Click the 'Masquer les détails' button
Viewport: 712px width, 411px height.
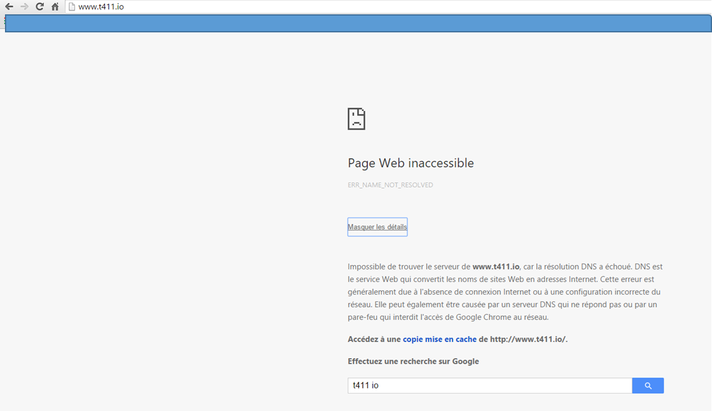tap(377, 227)
